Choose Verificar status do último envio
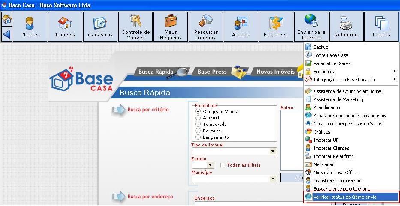Screen dimensions: 400x206 pyautogui.click(x=351, y=197)
